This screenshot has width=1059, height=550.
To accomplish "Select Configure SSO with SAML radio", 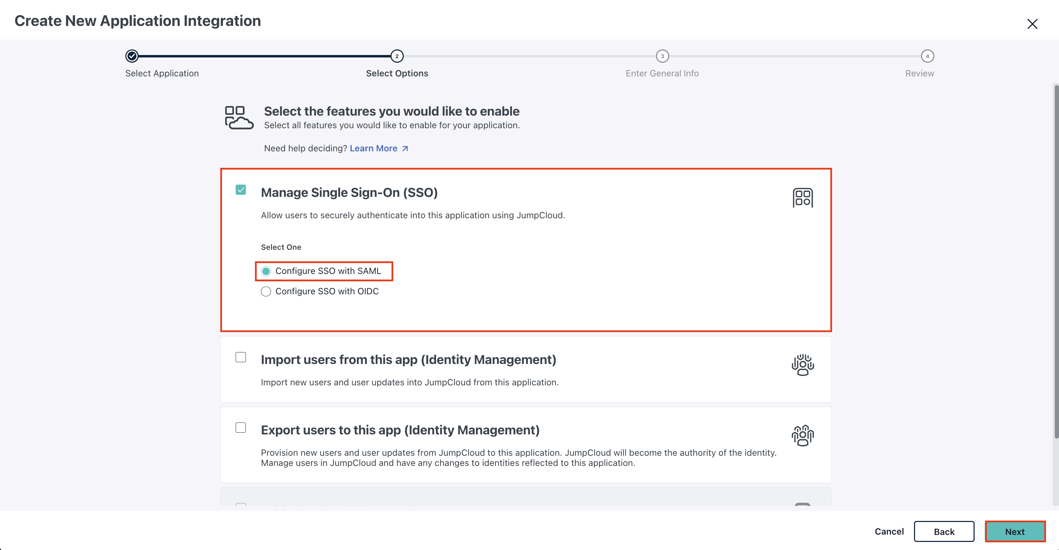I will 266,271.
